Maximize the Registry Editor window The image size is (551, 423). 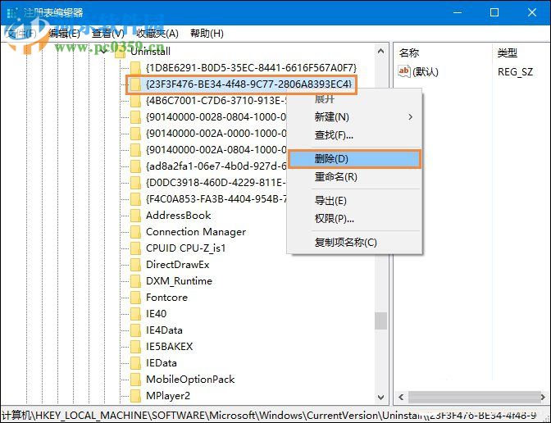[494, 12]
